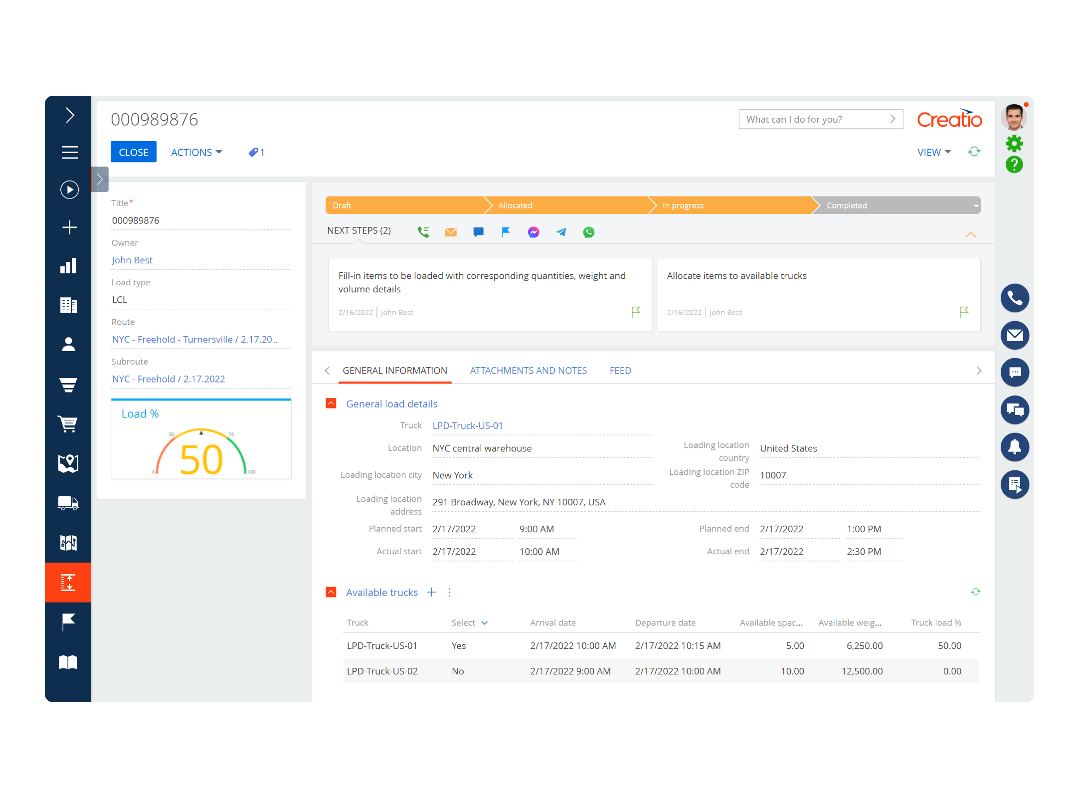Select the shopping cart icon in sidebar
The image size is (1079, 798).
click(x=68, y=424)
